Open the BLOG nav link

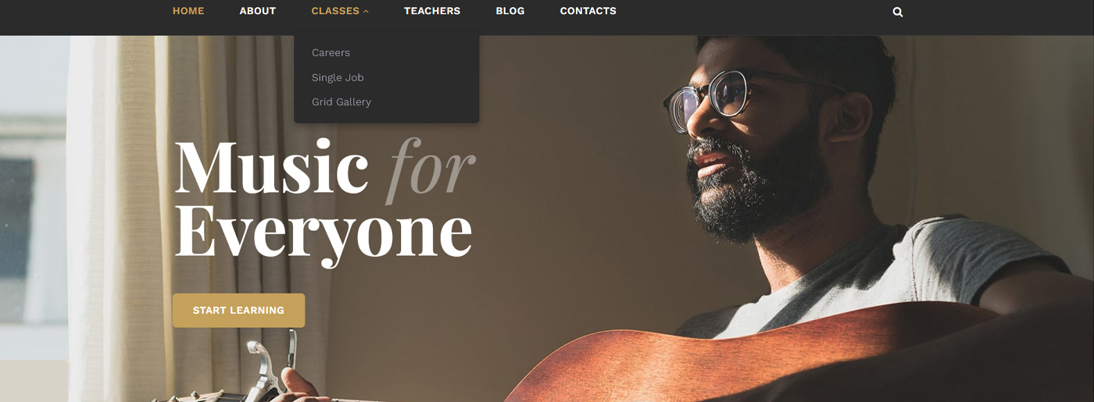point(510,11)
